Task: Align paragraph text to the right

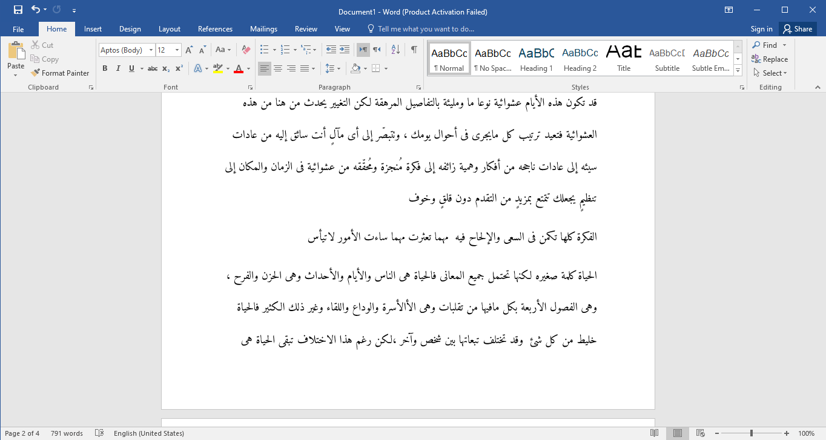Action: pos(291,68)
